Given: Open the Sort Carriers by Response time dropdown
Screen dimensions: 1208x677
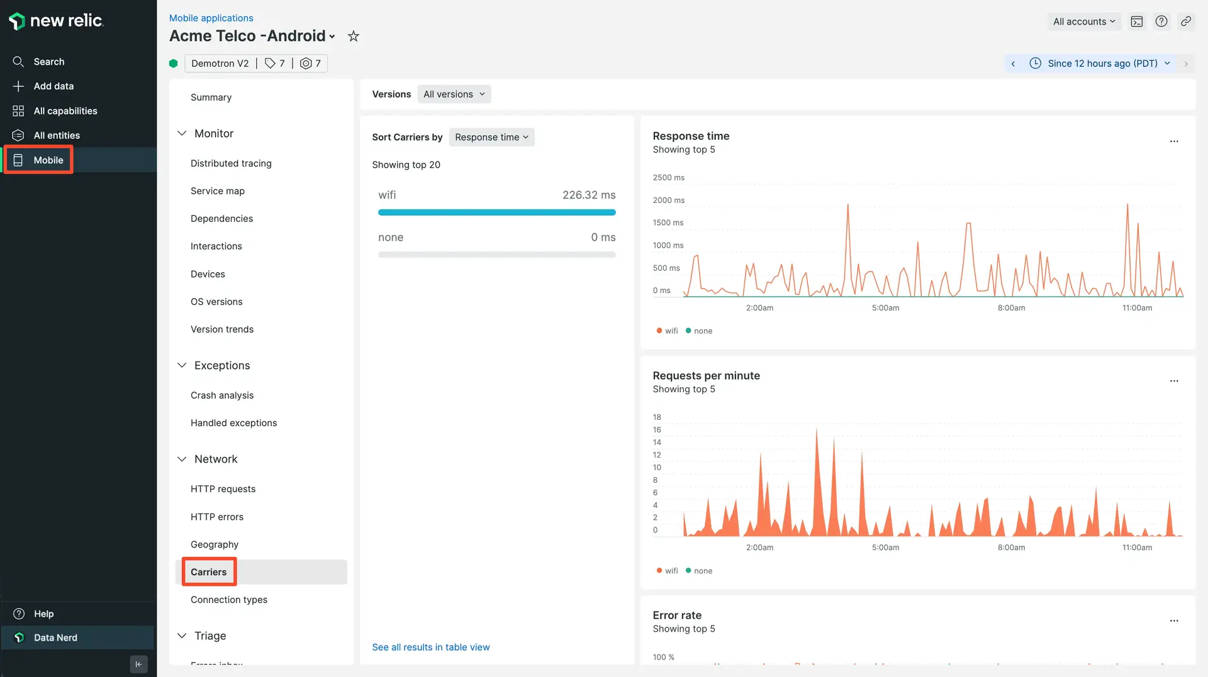Looking at the screenshot, I should [x=491, y=137].
